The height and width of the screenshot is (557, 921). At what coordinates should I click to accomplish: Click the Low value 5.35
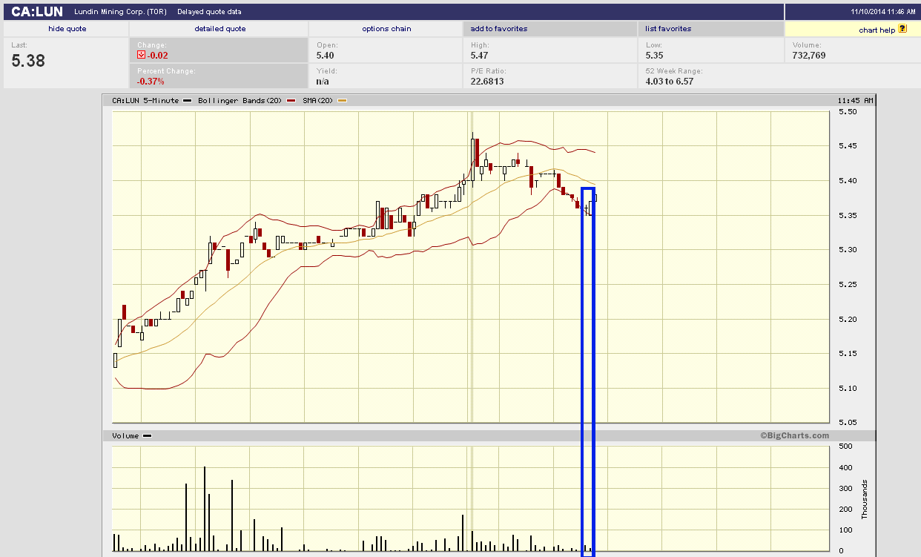coord(654,56)
